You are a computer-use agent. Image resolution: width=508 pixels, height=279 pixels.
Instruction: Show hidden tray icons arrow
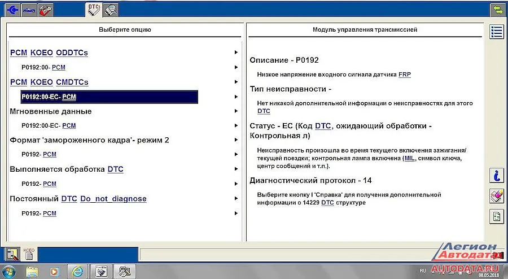[x=433, y=271]
